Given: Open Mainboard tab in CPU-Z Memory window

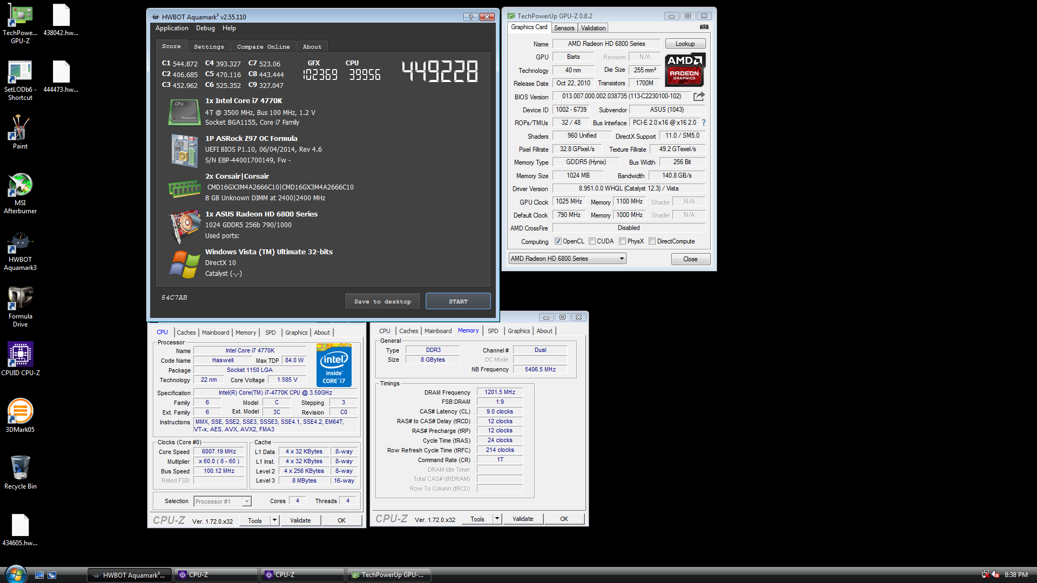Looking at the screenshot, I should click(437, 331).
